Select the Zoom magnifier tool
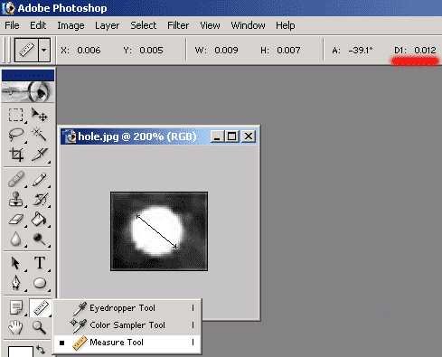Image resolution: width=442 pixels, height=357 pixels. pos(40,327)
